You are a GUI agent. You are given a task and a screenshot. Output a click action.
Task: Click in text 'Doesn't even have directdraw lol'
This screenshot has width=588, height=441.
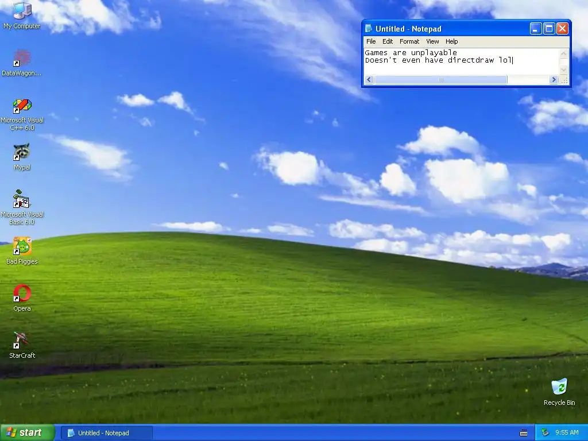click(438, 60)
